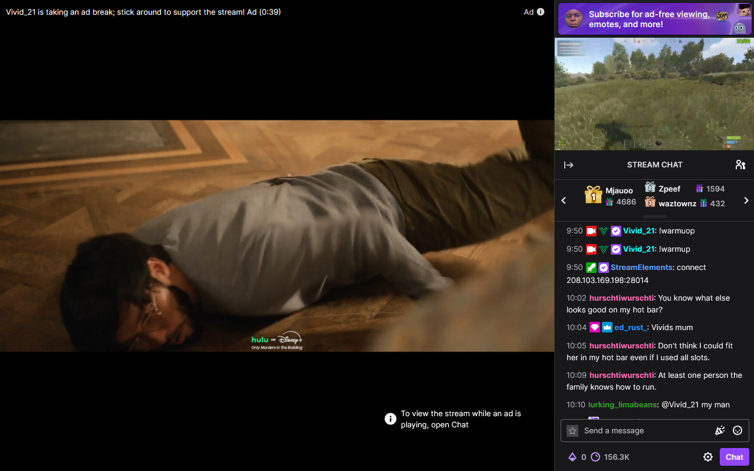Click the info icon beside the open Chat tip

(x=390, y=419)
